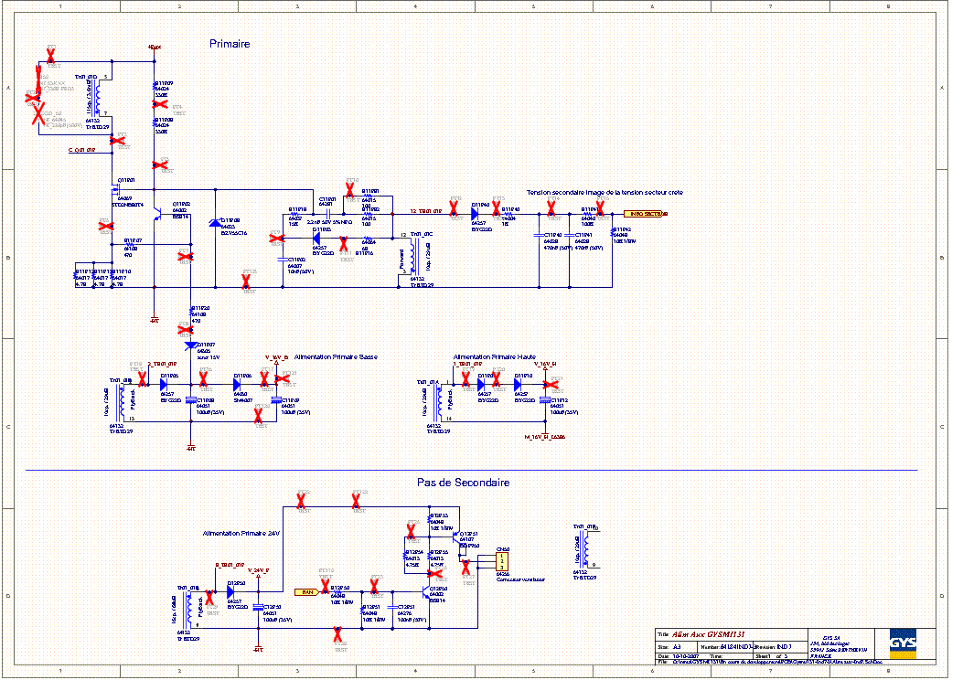Click the V_24V_P power label

(x=259, y=570)
